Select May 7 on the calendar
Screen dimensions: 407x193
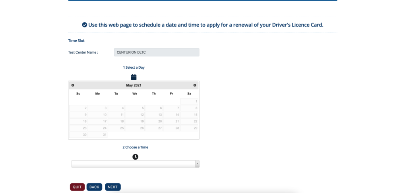click(x=172, y=108)
